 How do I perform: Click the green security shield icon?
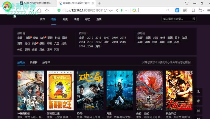(59, 10)
